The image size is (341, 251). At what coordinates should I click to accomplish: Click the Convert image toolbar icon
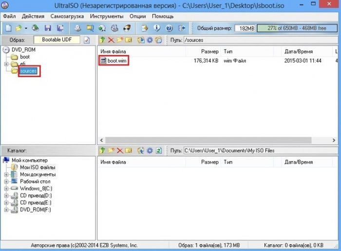pyautogui.click(x=90, y=28)
